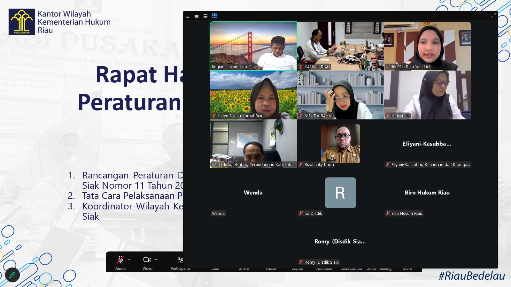Click agenda item 2 Tata Cara Pelaksanaan
The image size is (511, 287).
click(133, 196)
